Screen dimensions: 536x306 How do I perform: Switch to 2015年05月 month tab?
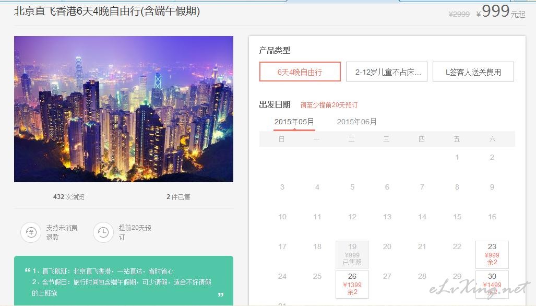pyautogui.click(x=294, y=122)
